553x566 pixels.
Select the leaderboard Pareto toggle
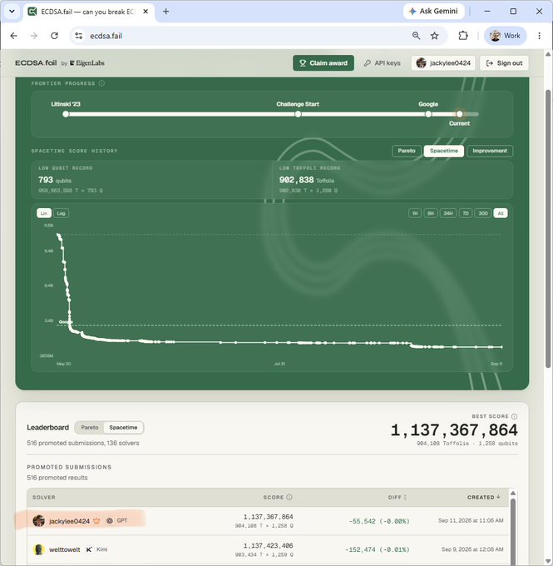[90, 428]
